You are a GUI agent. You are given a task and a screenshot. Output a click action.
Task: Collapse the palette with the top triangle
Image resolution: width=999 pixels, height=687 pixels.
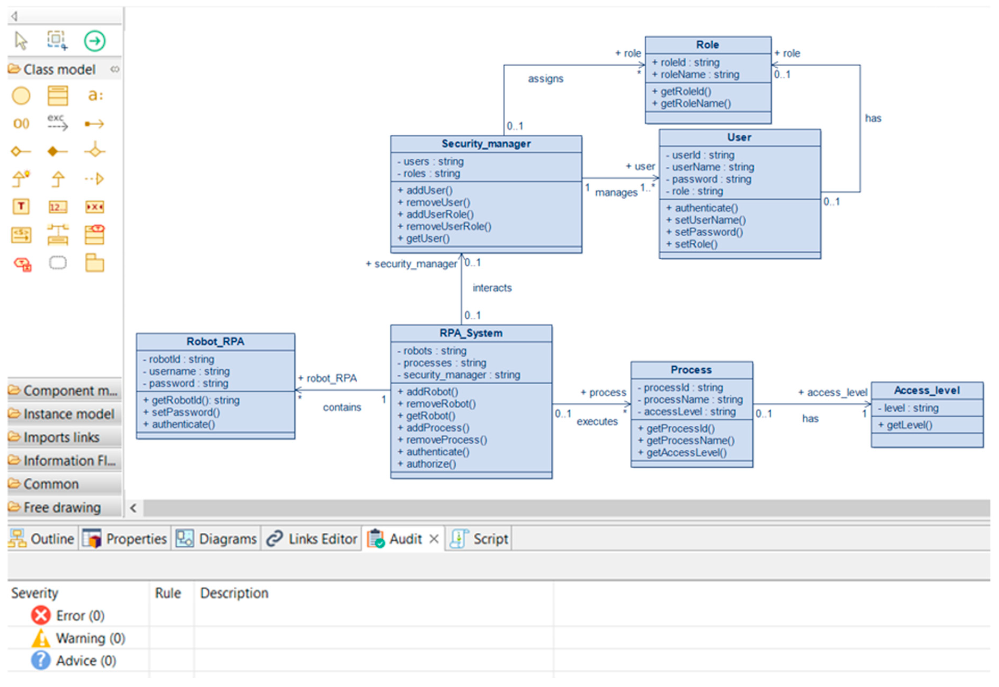coord(14,16)
